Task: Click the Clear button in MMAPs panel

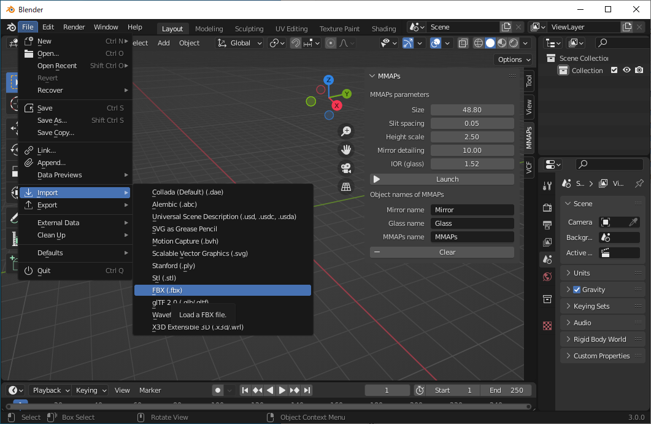Action: coord(442,252)
